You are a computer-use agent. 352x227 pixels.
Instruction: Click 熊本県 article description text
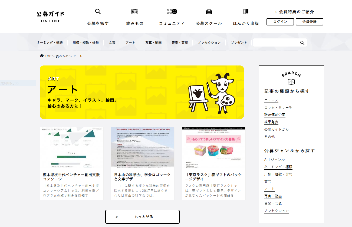(71, 190)
